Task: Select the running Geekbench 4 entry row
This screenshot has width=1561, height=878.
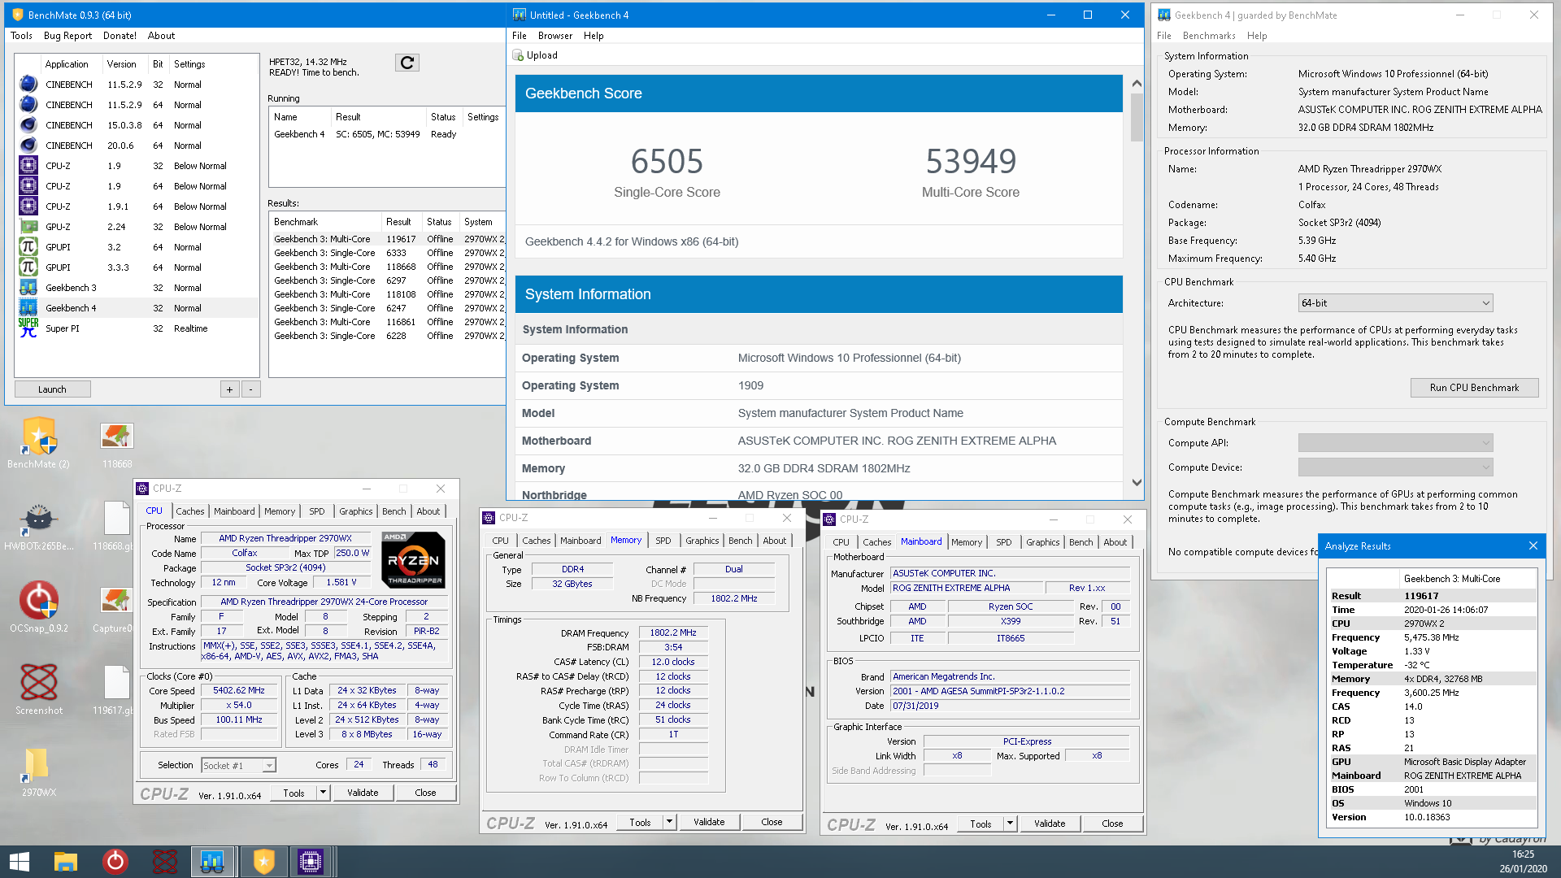Action: pyautogui.click(x=387, y=134)
